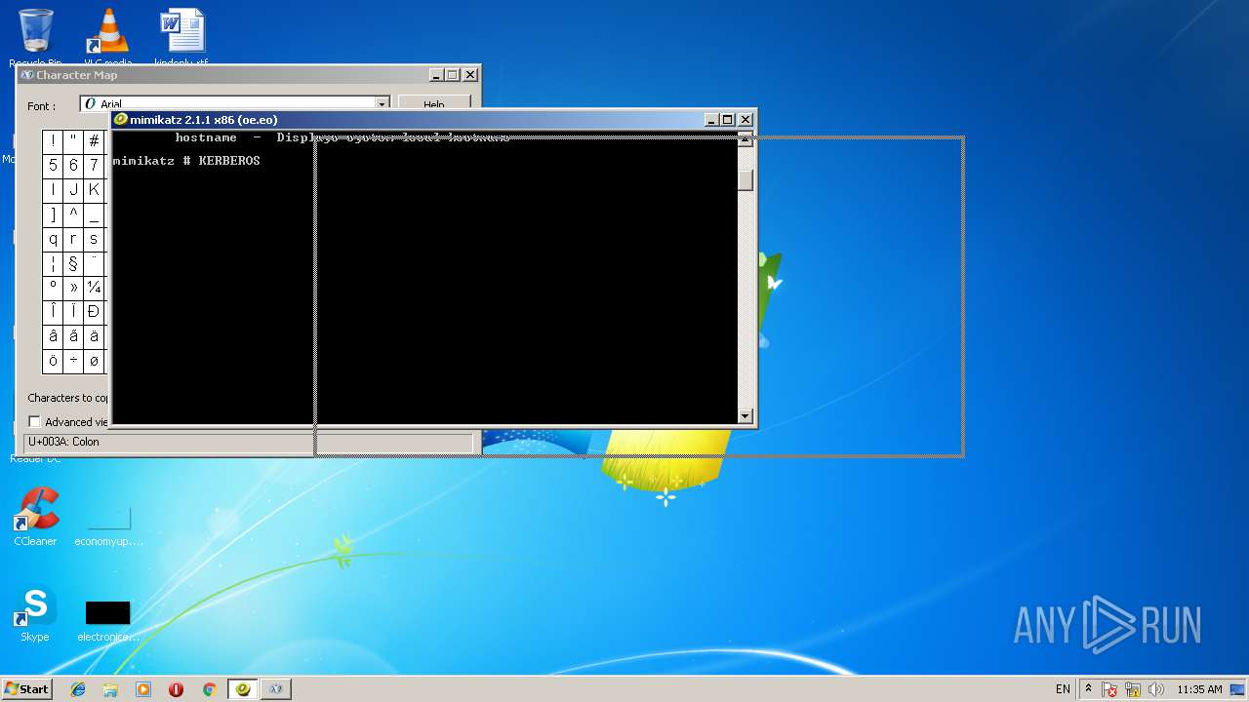Click the Character Map title bar icon

click(27, 75)
